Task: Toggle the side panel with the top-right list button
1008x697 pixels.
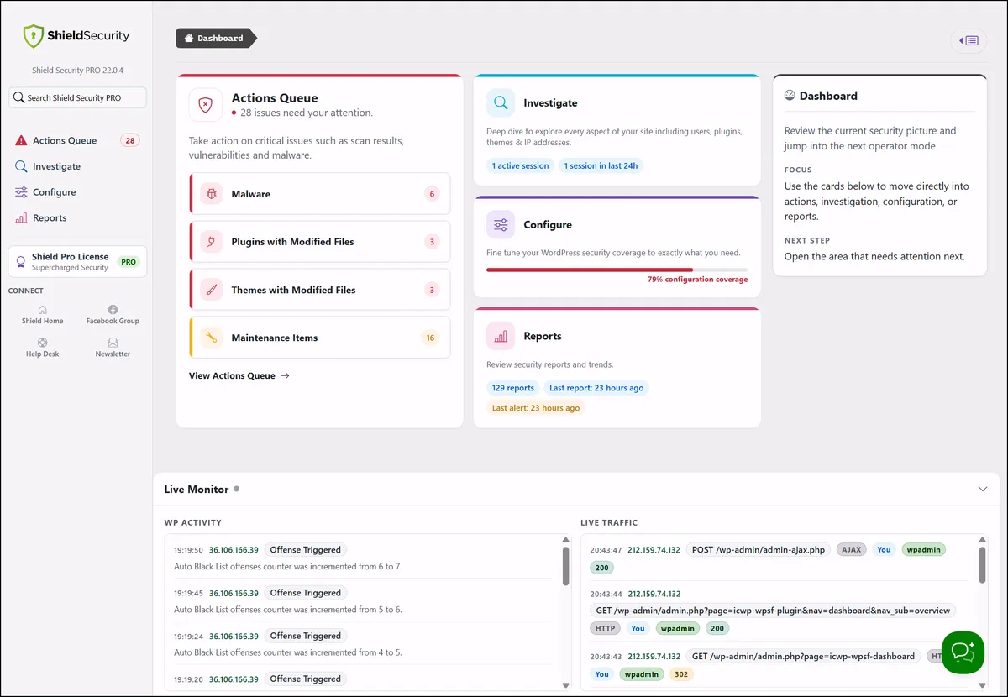Action: coord(969,40)
